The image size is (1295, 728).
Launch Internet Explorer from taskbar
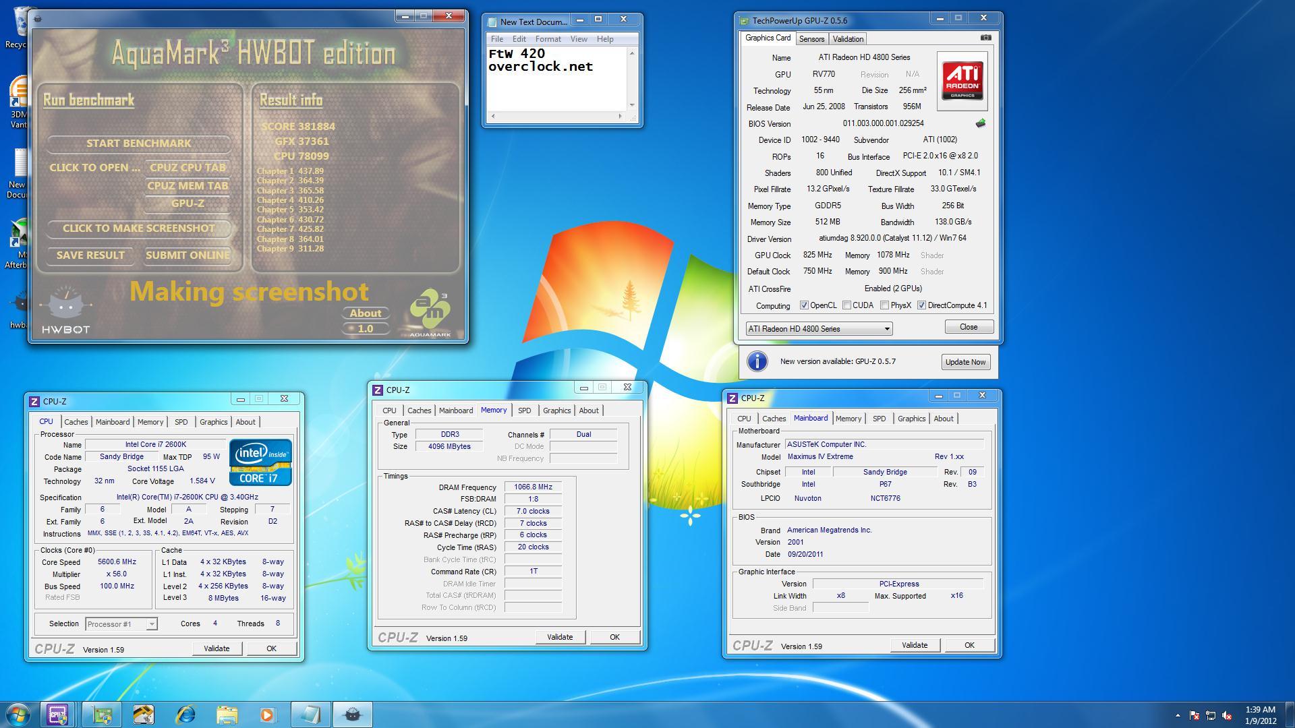(x=185, y=715)
